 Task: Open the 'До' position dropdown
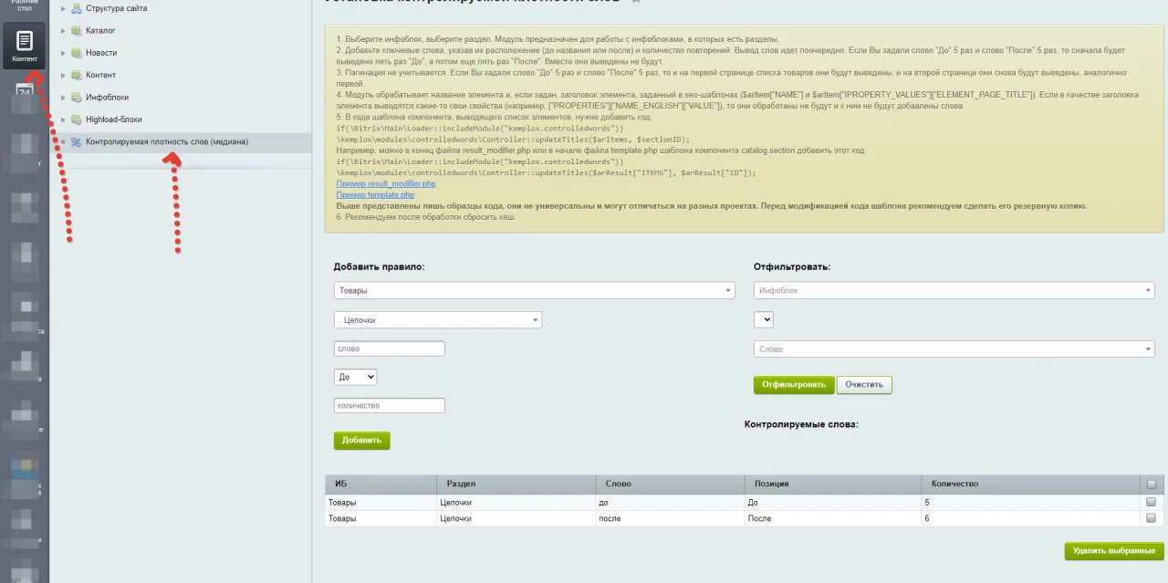[x=355, y=377]
